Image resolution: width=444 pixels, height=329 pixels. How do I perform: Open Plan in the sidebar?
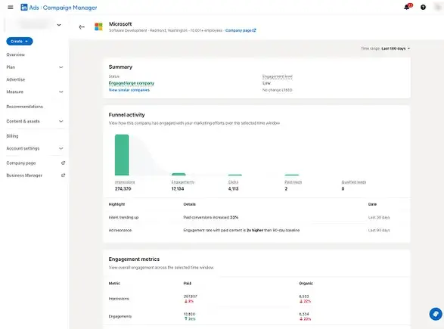coord(11,67)
